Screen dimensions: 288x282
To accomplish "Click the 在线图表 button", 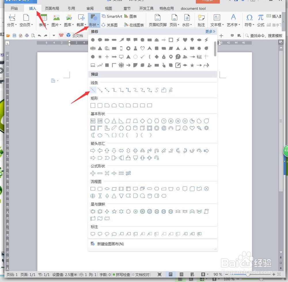I will (134, 25).
